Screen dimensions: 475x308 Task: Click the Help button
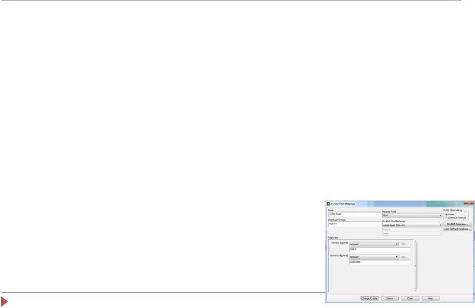point(430,298)
